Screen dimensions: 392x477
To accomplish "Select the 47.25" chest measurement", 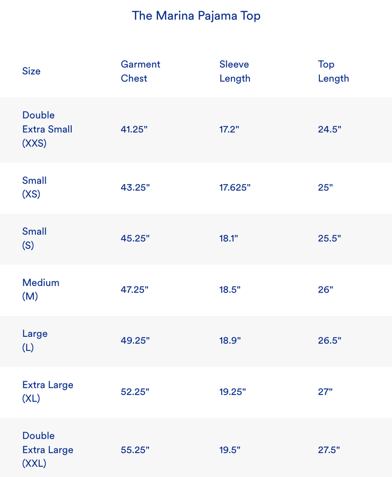I will [135, 290].
